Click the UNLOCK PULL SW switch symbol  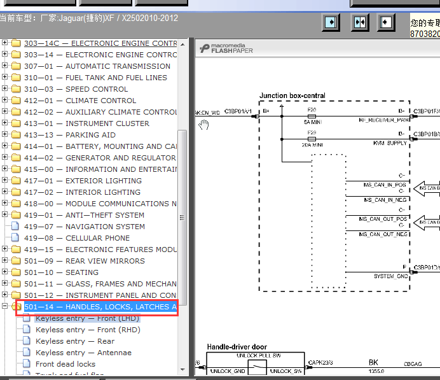(x=258, y=368)
